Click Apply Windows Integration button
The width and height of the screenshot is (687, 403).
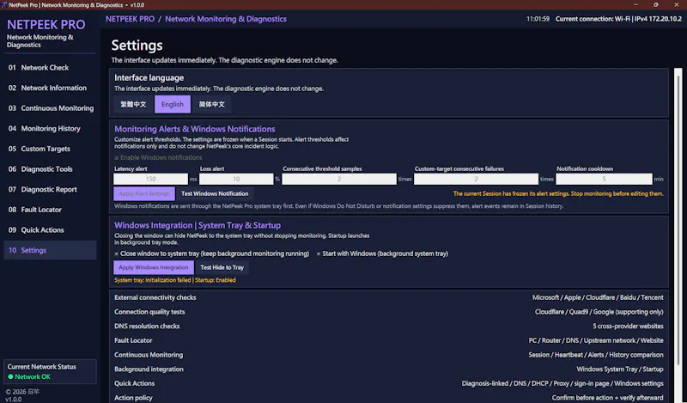coord(154,267)
